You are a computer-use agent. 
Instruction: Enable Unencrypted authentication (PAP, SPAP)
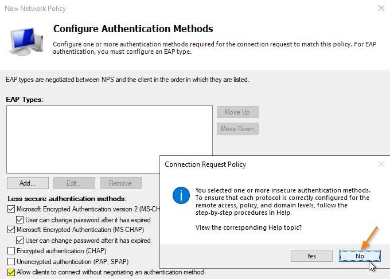point(11,261)
